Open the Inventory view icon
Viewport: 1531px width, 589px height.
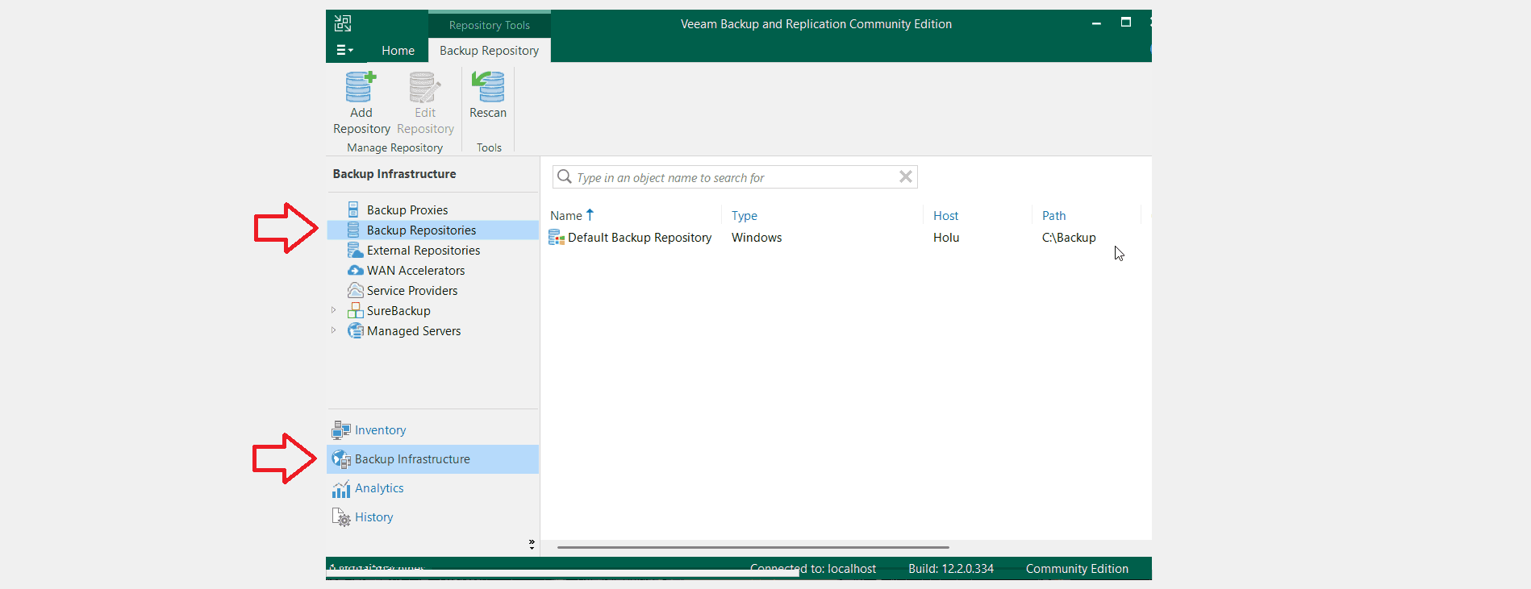pyautogui.click(x=341, y=430)
